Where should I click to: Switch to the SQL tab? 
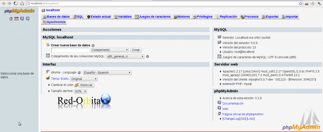[x=78, y=17]
